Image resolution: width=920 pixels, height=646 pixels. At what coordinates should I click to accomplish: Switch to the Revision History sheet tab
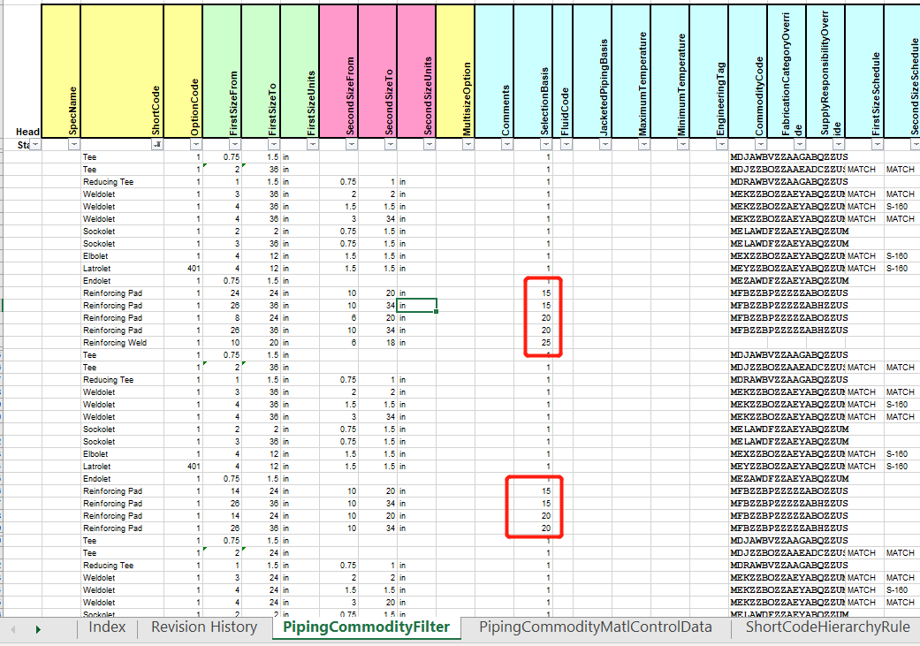[204, 627]
